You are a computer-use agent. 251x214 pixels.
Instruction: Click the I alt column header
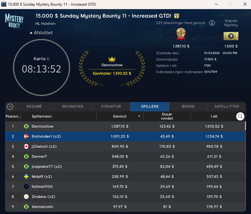pyautogui.click(x=214, y=116)
